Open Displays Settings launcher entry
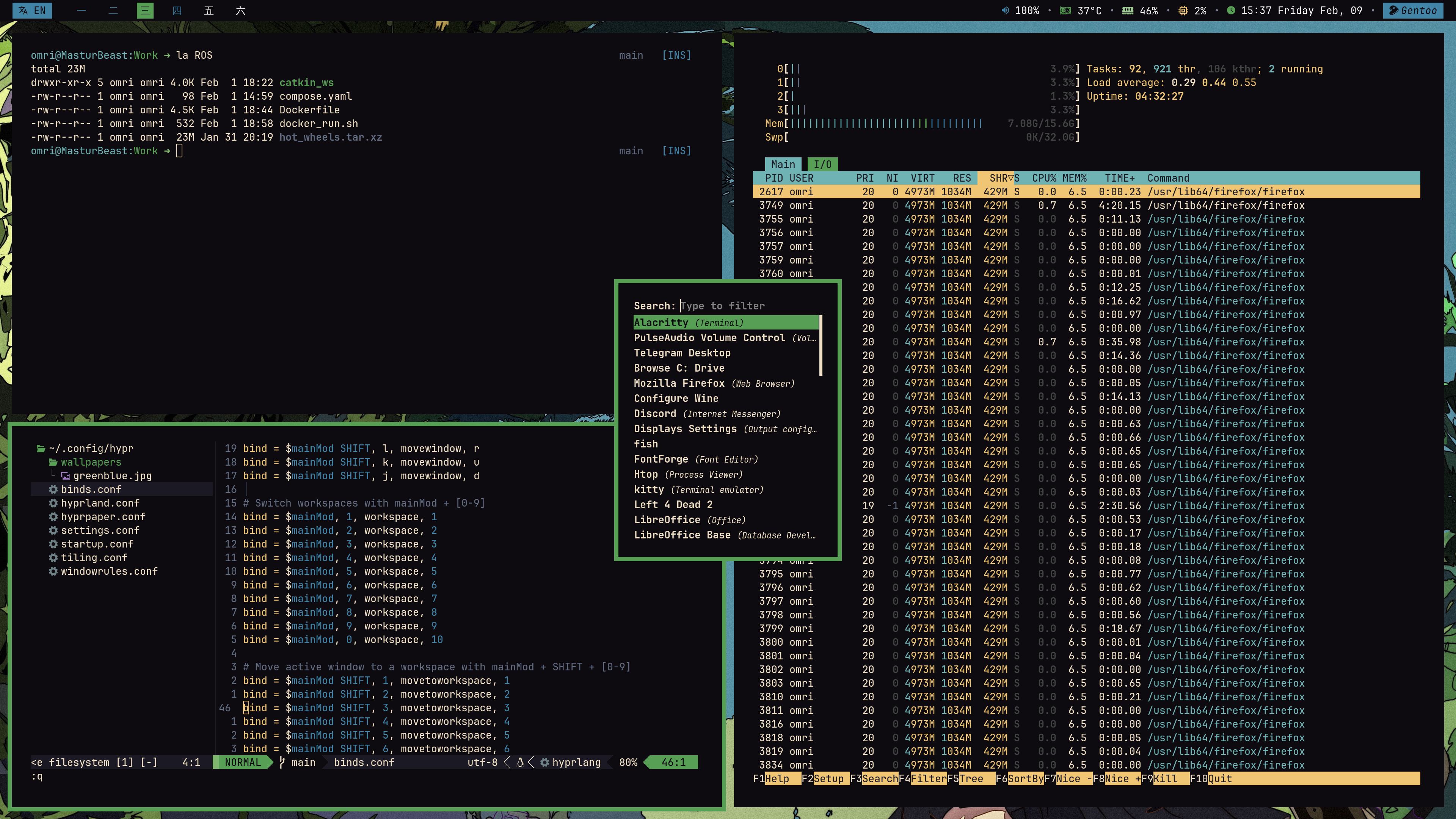This screenshot has width=1456, height=819. [x=726, y=429]
